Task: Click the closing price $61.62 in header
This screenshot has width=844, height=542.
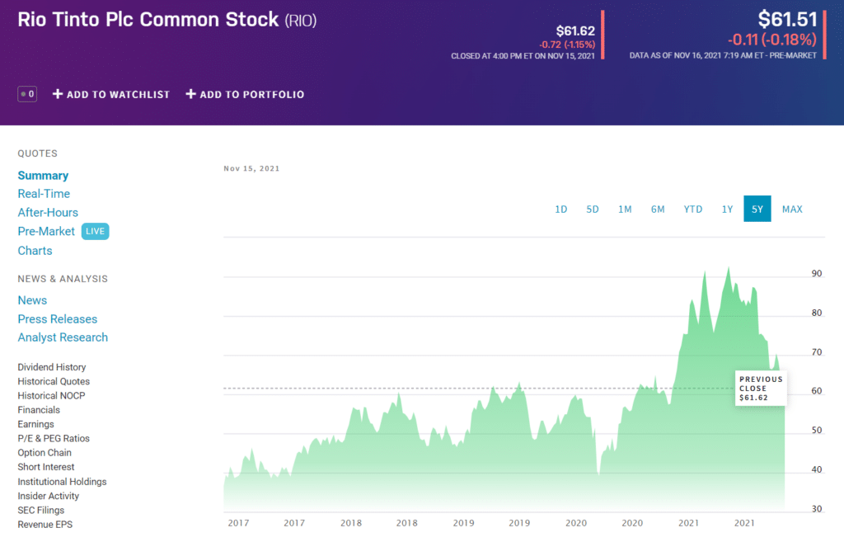Action: tap(575, 31)
